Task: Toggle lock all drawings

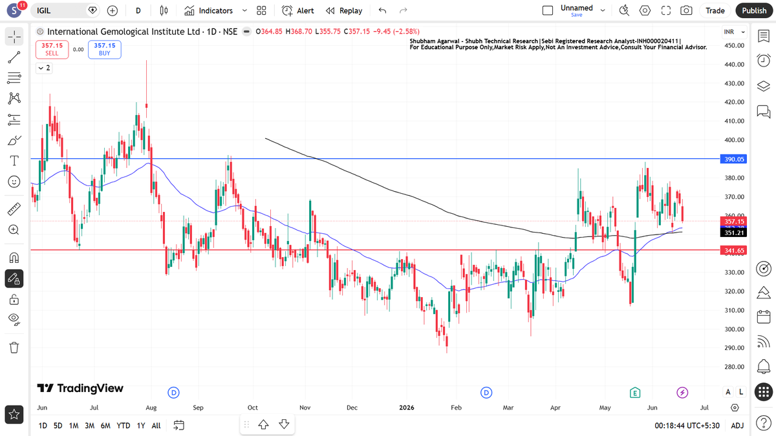Action: tap(14, 299)
